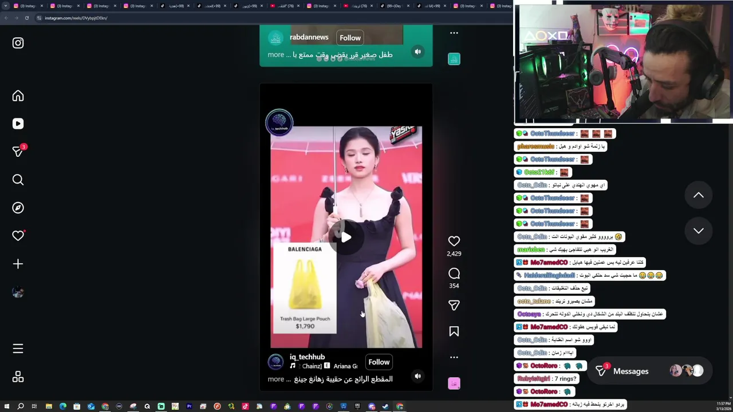Image resolution: width=733 pixels, height=412 pixels.
Task: Open File Explorer from the taskbar
Action: click(x=49, y=406)
